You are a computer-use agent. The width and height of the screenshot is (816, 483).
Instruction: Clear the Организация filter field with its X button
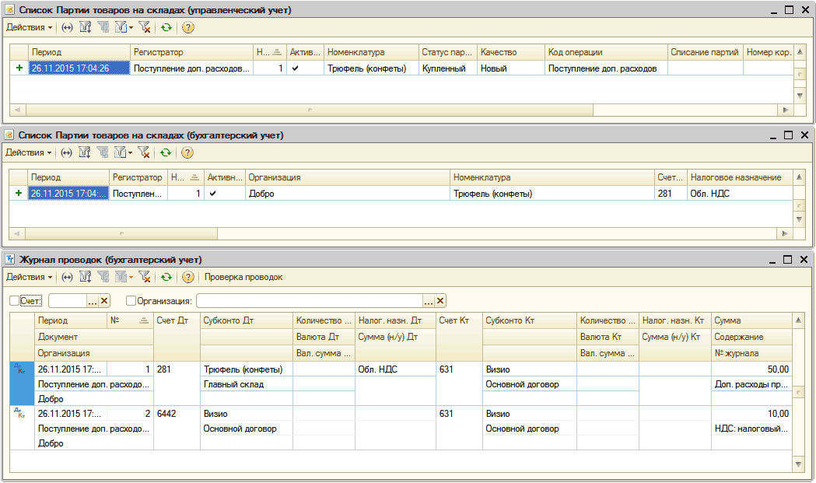click(x=440, y=301)
